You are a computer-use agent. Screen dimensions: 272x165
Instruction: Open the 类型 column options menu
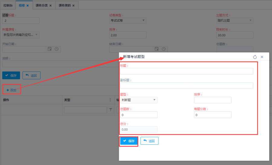click(x=110, y=100)
